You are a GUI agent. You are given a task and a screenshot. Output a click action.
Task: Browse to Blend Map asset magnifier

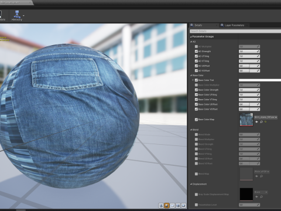(x=261, y=176)
